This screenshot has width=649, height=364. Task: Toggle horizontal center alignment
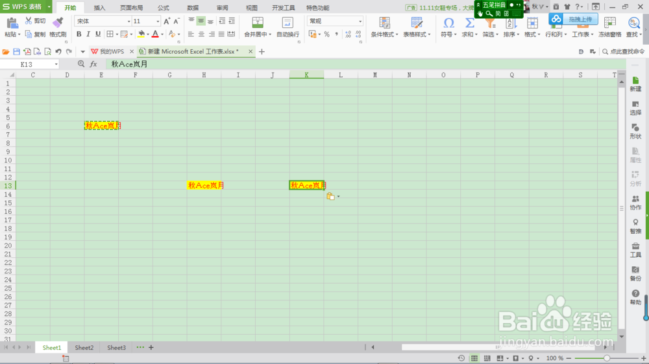(201, 34)
